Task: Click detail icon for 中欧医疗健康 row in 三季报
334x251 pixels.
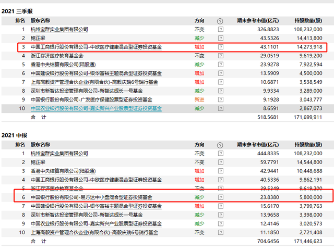Action: pos(221,47)
